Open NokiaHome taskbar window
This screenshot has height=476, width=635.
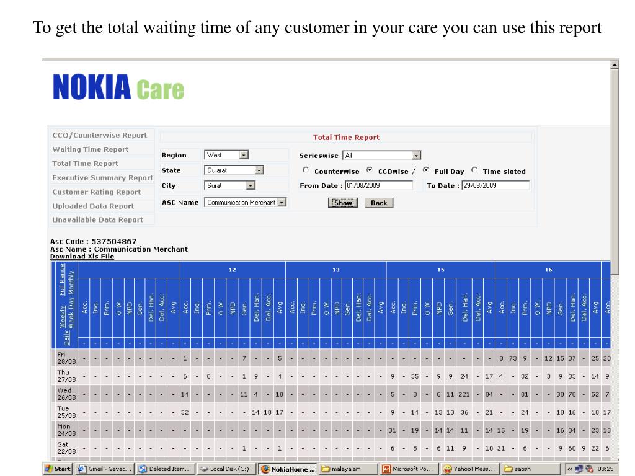(287, 469)
